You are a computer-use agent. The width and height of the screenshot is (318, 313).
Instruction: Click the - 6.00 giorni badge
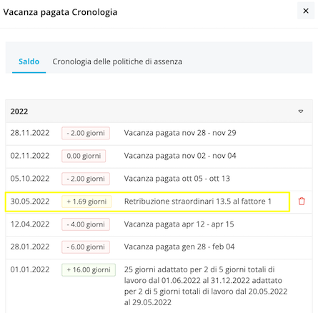point(86,247)
